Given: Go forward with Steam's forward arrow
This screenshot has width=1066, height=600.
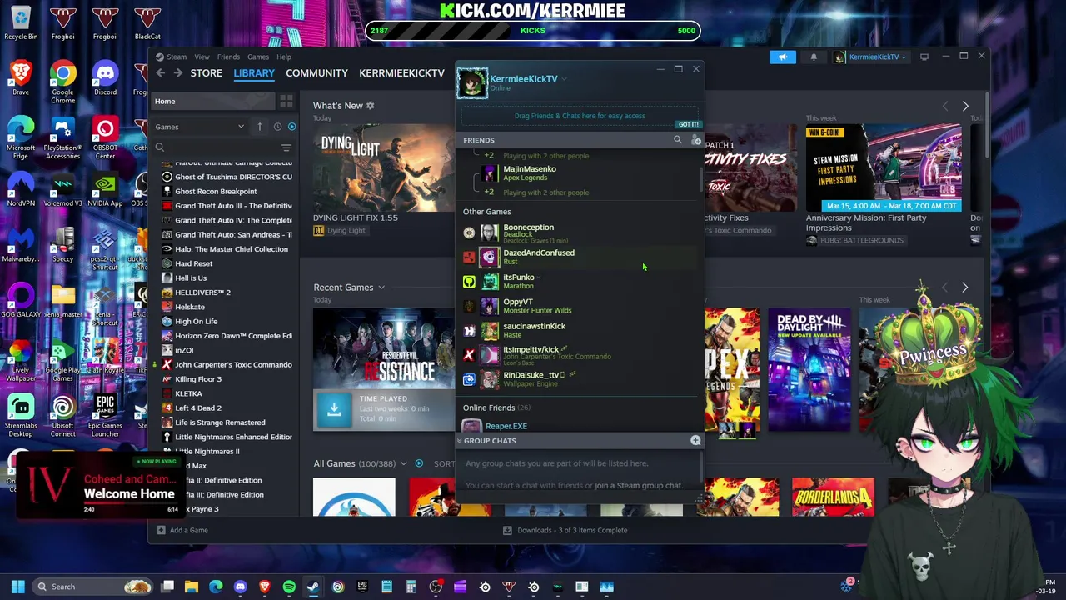Looking at the screenshot, I should 178,73.
